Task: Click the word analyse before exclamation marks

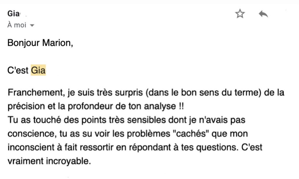Action: (160, 106)
